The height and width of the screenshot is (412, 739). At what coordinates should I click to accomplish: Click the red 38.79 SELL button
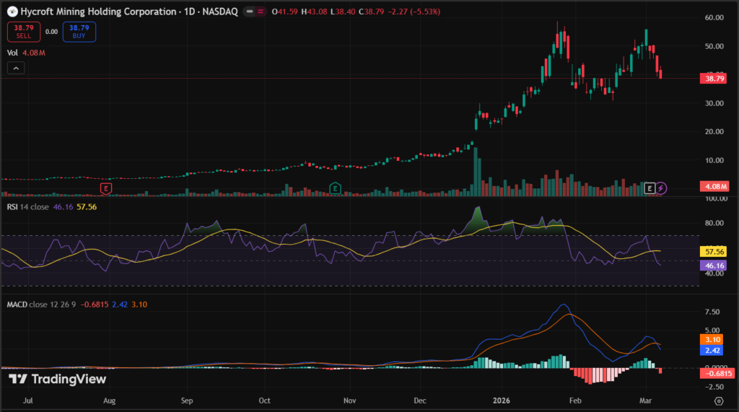pos(23,31)
